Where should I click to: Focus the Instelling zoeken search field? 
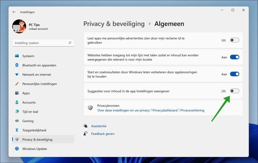43,43
